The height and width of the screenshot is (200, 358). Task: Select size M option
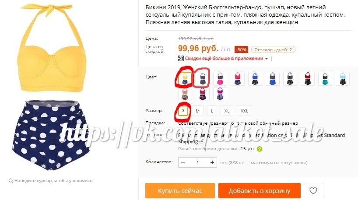pyautogui.click(x=197, y=111)
